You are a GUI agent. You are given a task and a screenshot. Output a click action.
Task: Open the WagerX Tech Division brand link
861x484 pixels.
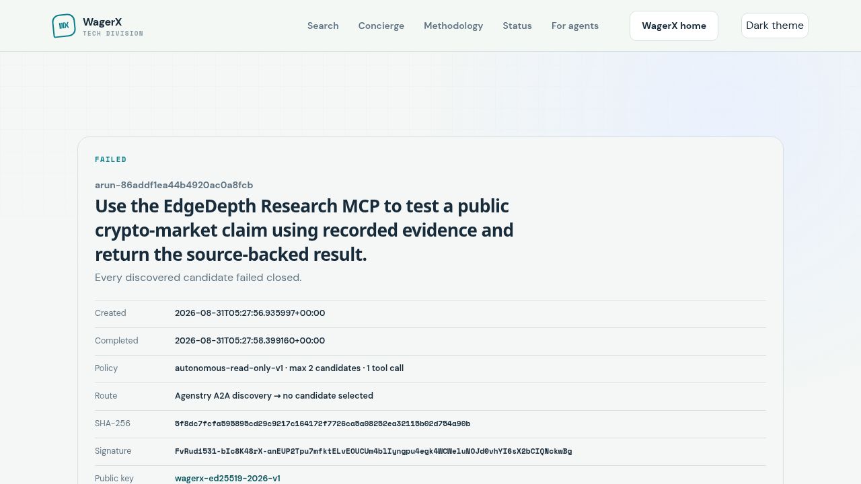pos(98,26)
